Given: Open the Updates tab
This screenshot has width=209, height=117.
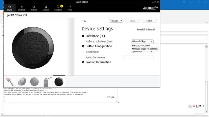Looking at the screenshot, I should tap(34, 8).
